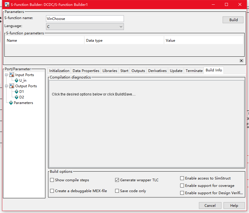Select the Start tab
This screenshot has height=213, width=249.
[x=124, y=71]
